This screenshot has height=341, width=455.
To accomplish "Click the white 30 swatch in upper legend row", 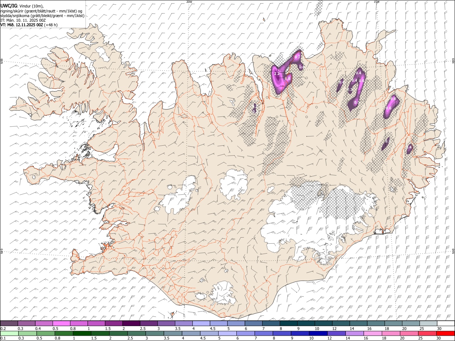I will click(x=446, y=323).
